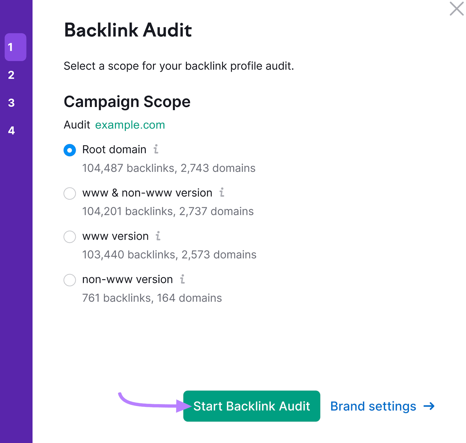Pick the non-www version scope
The width and height of the screenshot is (466, 443).
[x=70, y=280]
